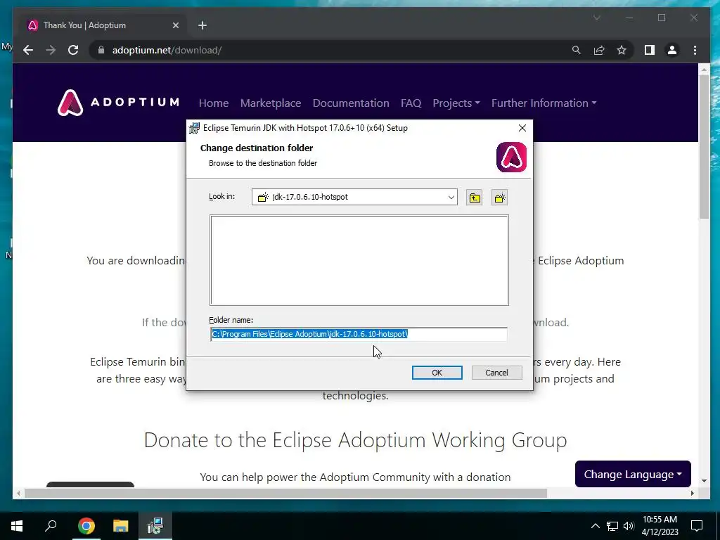
Task: Click the Adoptium logo in the dialog
Action: [512, 157]
